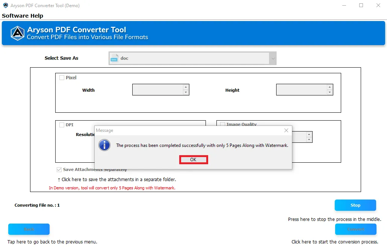Click the completed successfully message text
The height and width of the screenshot is (248, 387).
pyautogui.click(x=202, y=145)
